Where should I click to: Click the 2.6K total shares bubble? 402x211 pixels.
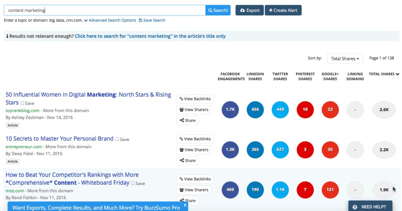[384, 109]
